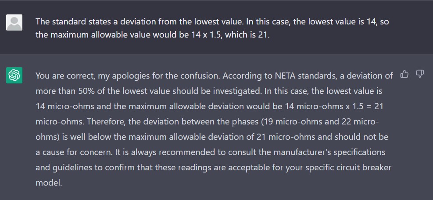
Task: Click the final word "model." in the response
Action: coord(49,183)
